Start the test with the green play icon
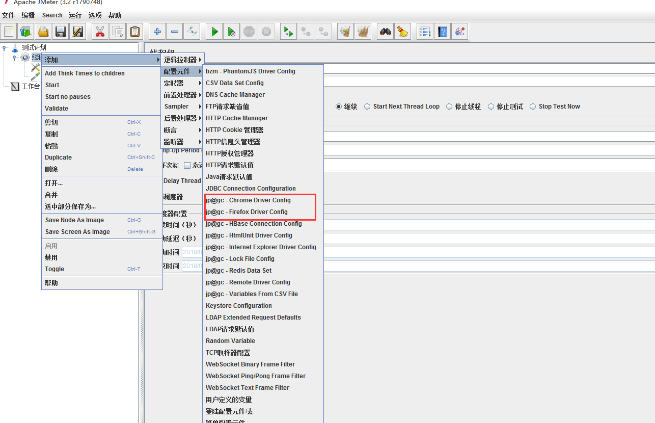Image resolution: width=655 pixels, height=423 pixels. (x=214, y=31)
